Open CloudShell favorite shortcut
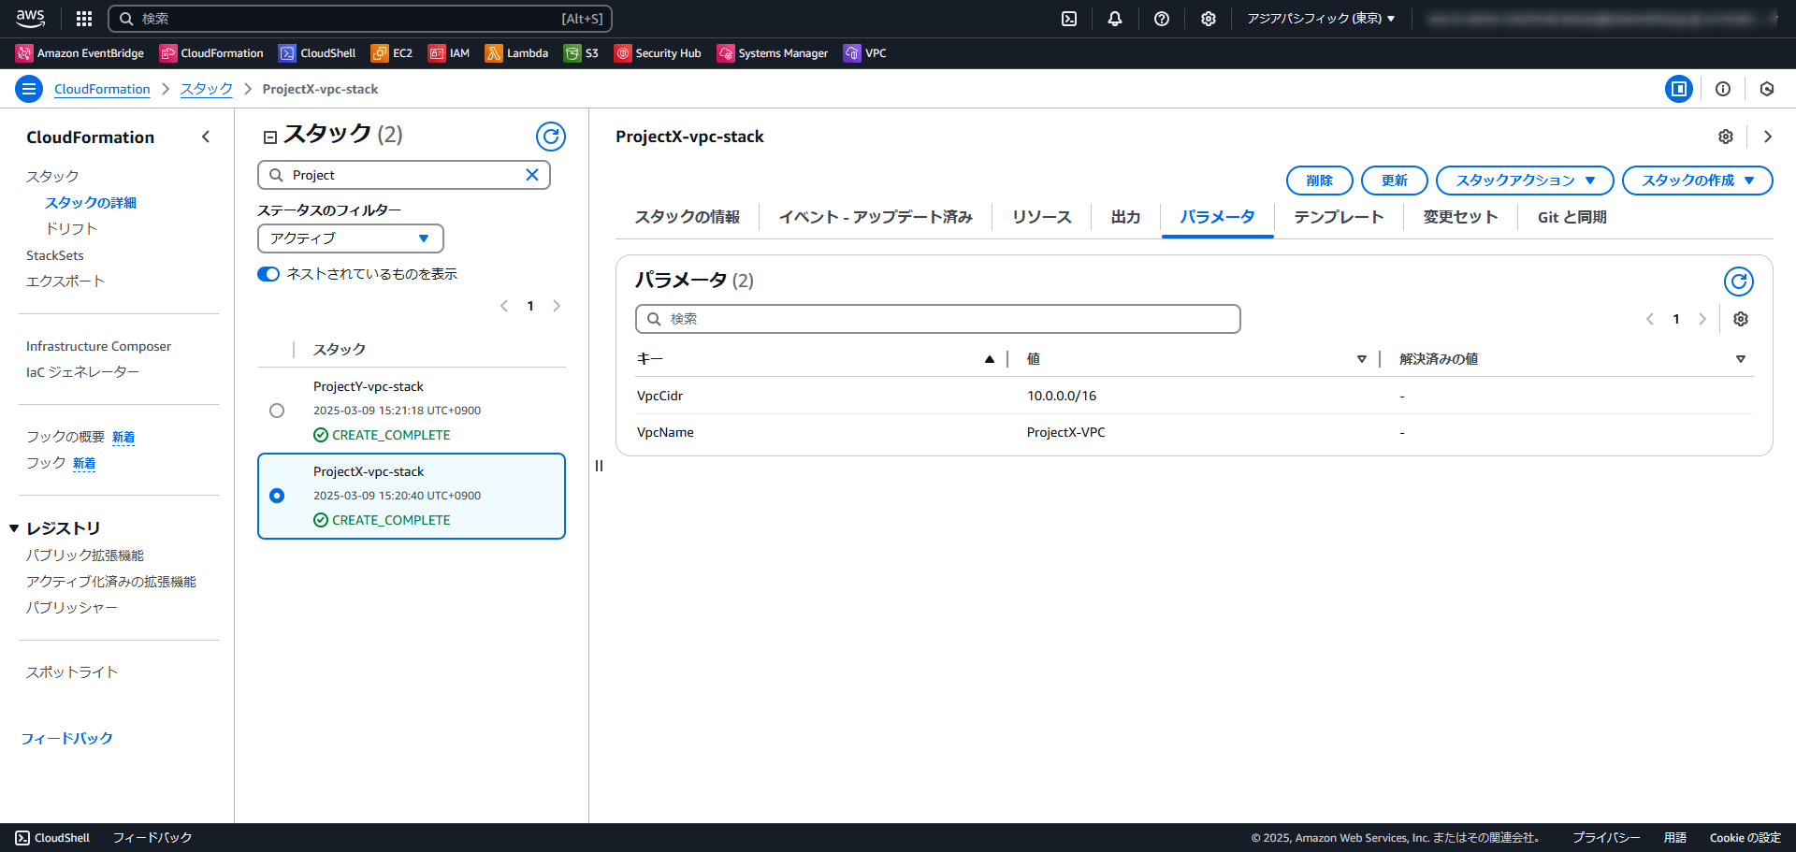 [x=317, y=53]
